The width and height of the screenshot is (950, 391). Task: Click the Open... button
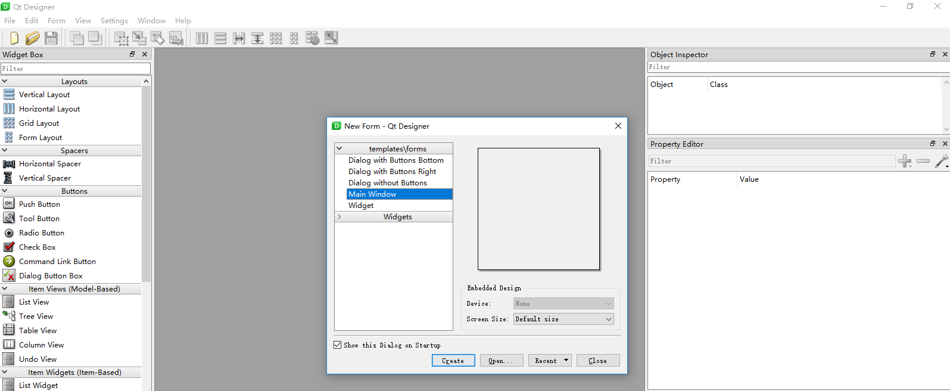pyautogui.click(x=502, y=361)
